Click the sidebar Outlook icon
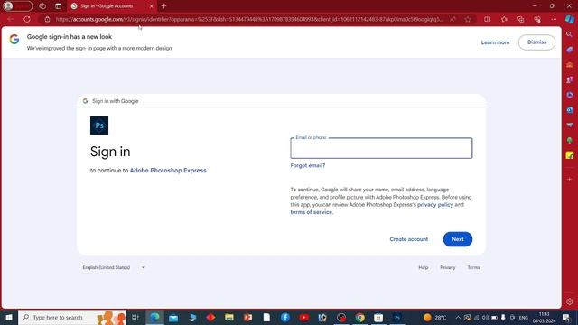This screenshot has height=325, width=578. click(x=570, y=110)
